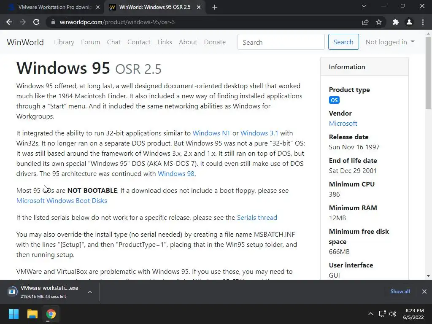Close the WinWorld Windows 95 tab
Viewport: 432px width, 324px height.
pyautogui.click(x=199, y=8)
